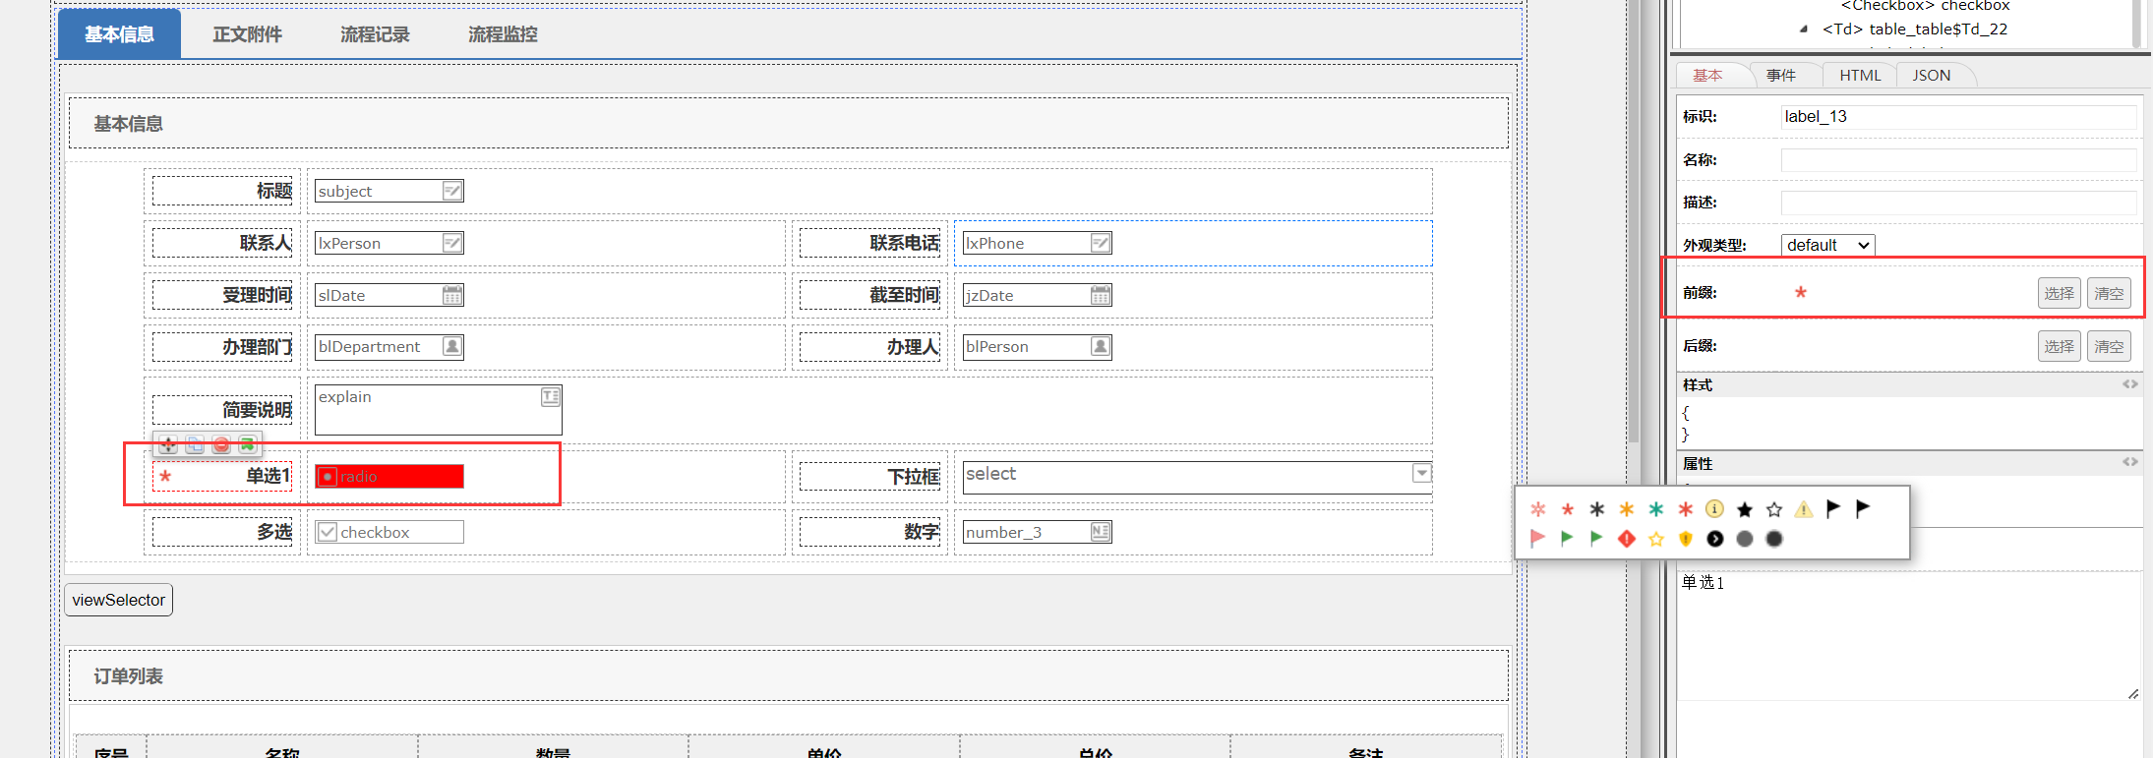Toggle the 样式 section code arrows
The width and height of the screenshot is (2153, 758).
click(x=2129, y=384)
